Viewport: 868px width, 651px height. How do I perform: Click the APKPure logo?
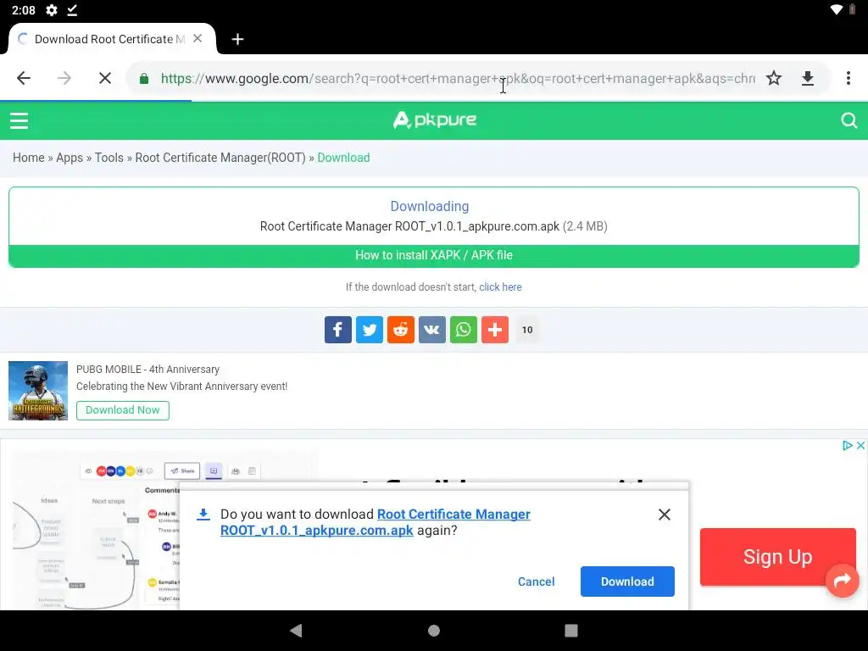435,120
